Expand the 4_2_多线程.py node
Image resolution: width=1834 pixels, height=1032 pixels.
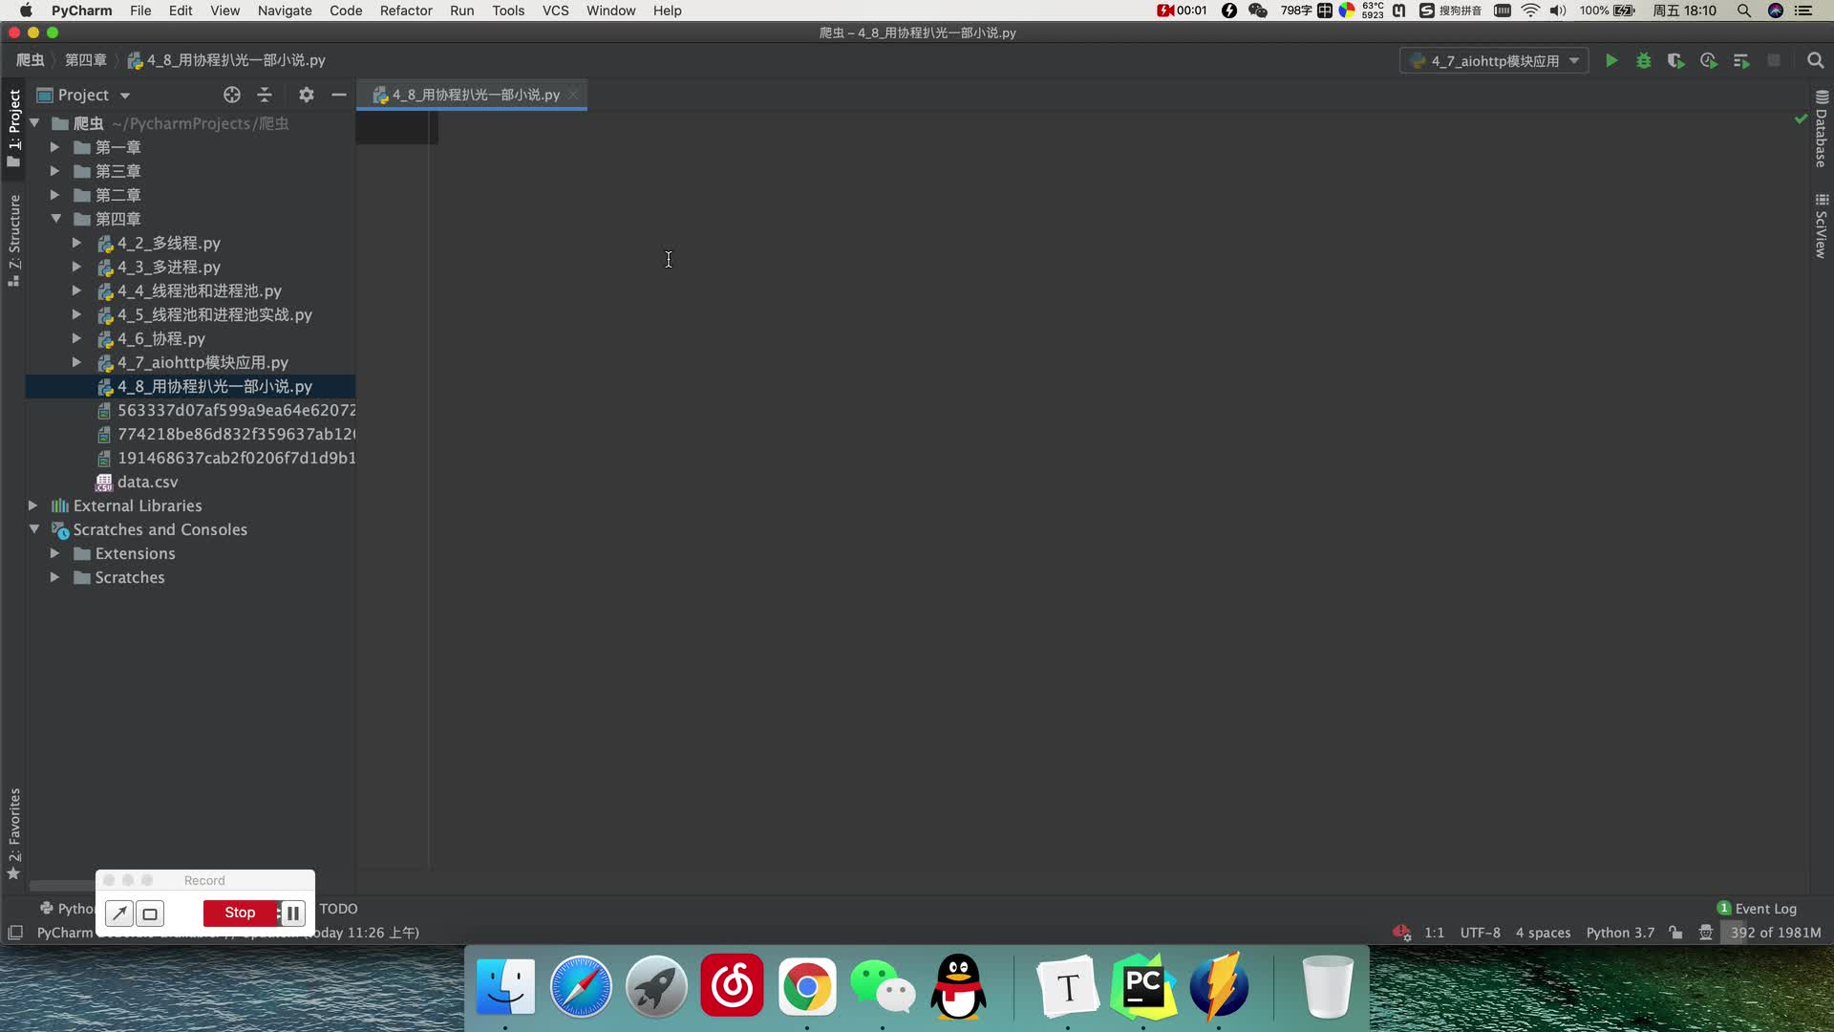76,243
